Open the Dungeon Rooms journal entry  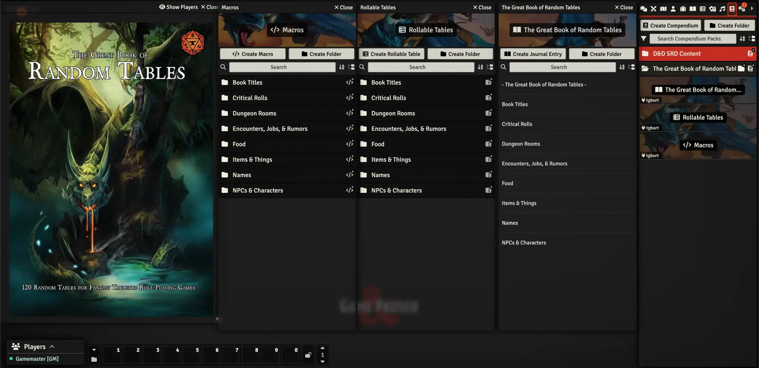click(x=567, y=144)
